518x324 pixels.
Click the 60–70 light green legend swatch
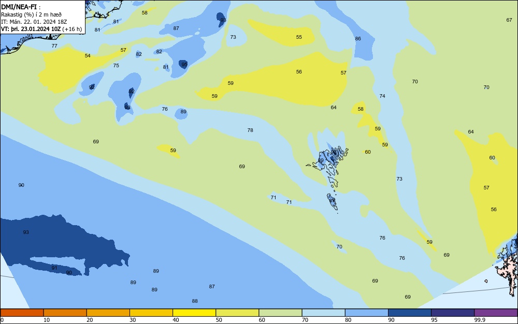click(x=280, y=313)
